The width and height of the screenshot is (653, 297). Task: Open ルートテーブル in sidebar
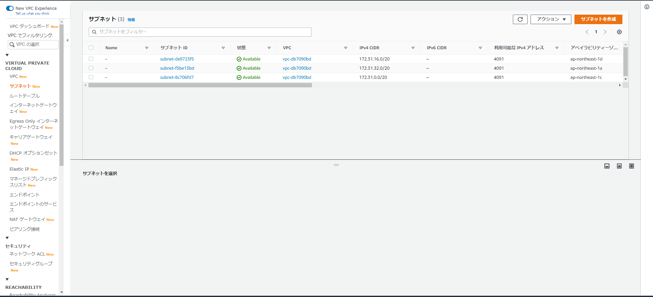pos(24,96)
